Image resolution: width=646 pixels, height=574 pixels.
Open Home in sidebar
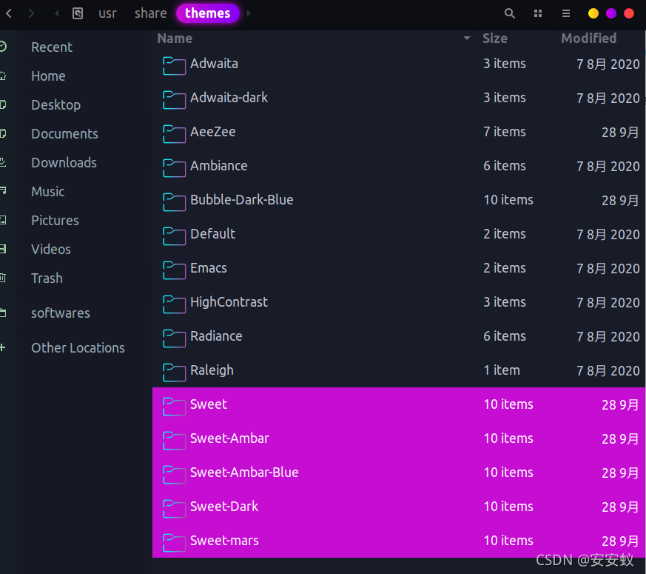pos(48,76)
